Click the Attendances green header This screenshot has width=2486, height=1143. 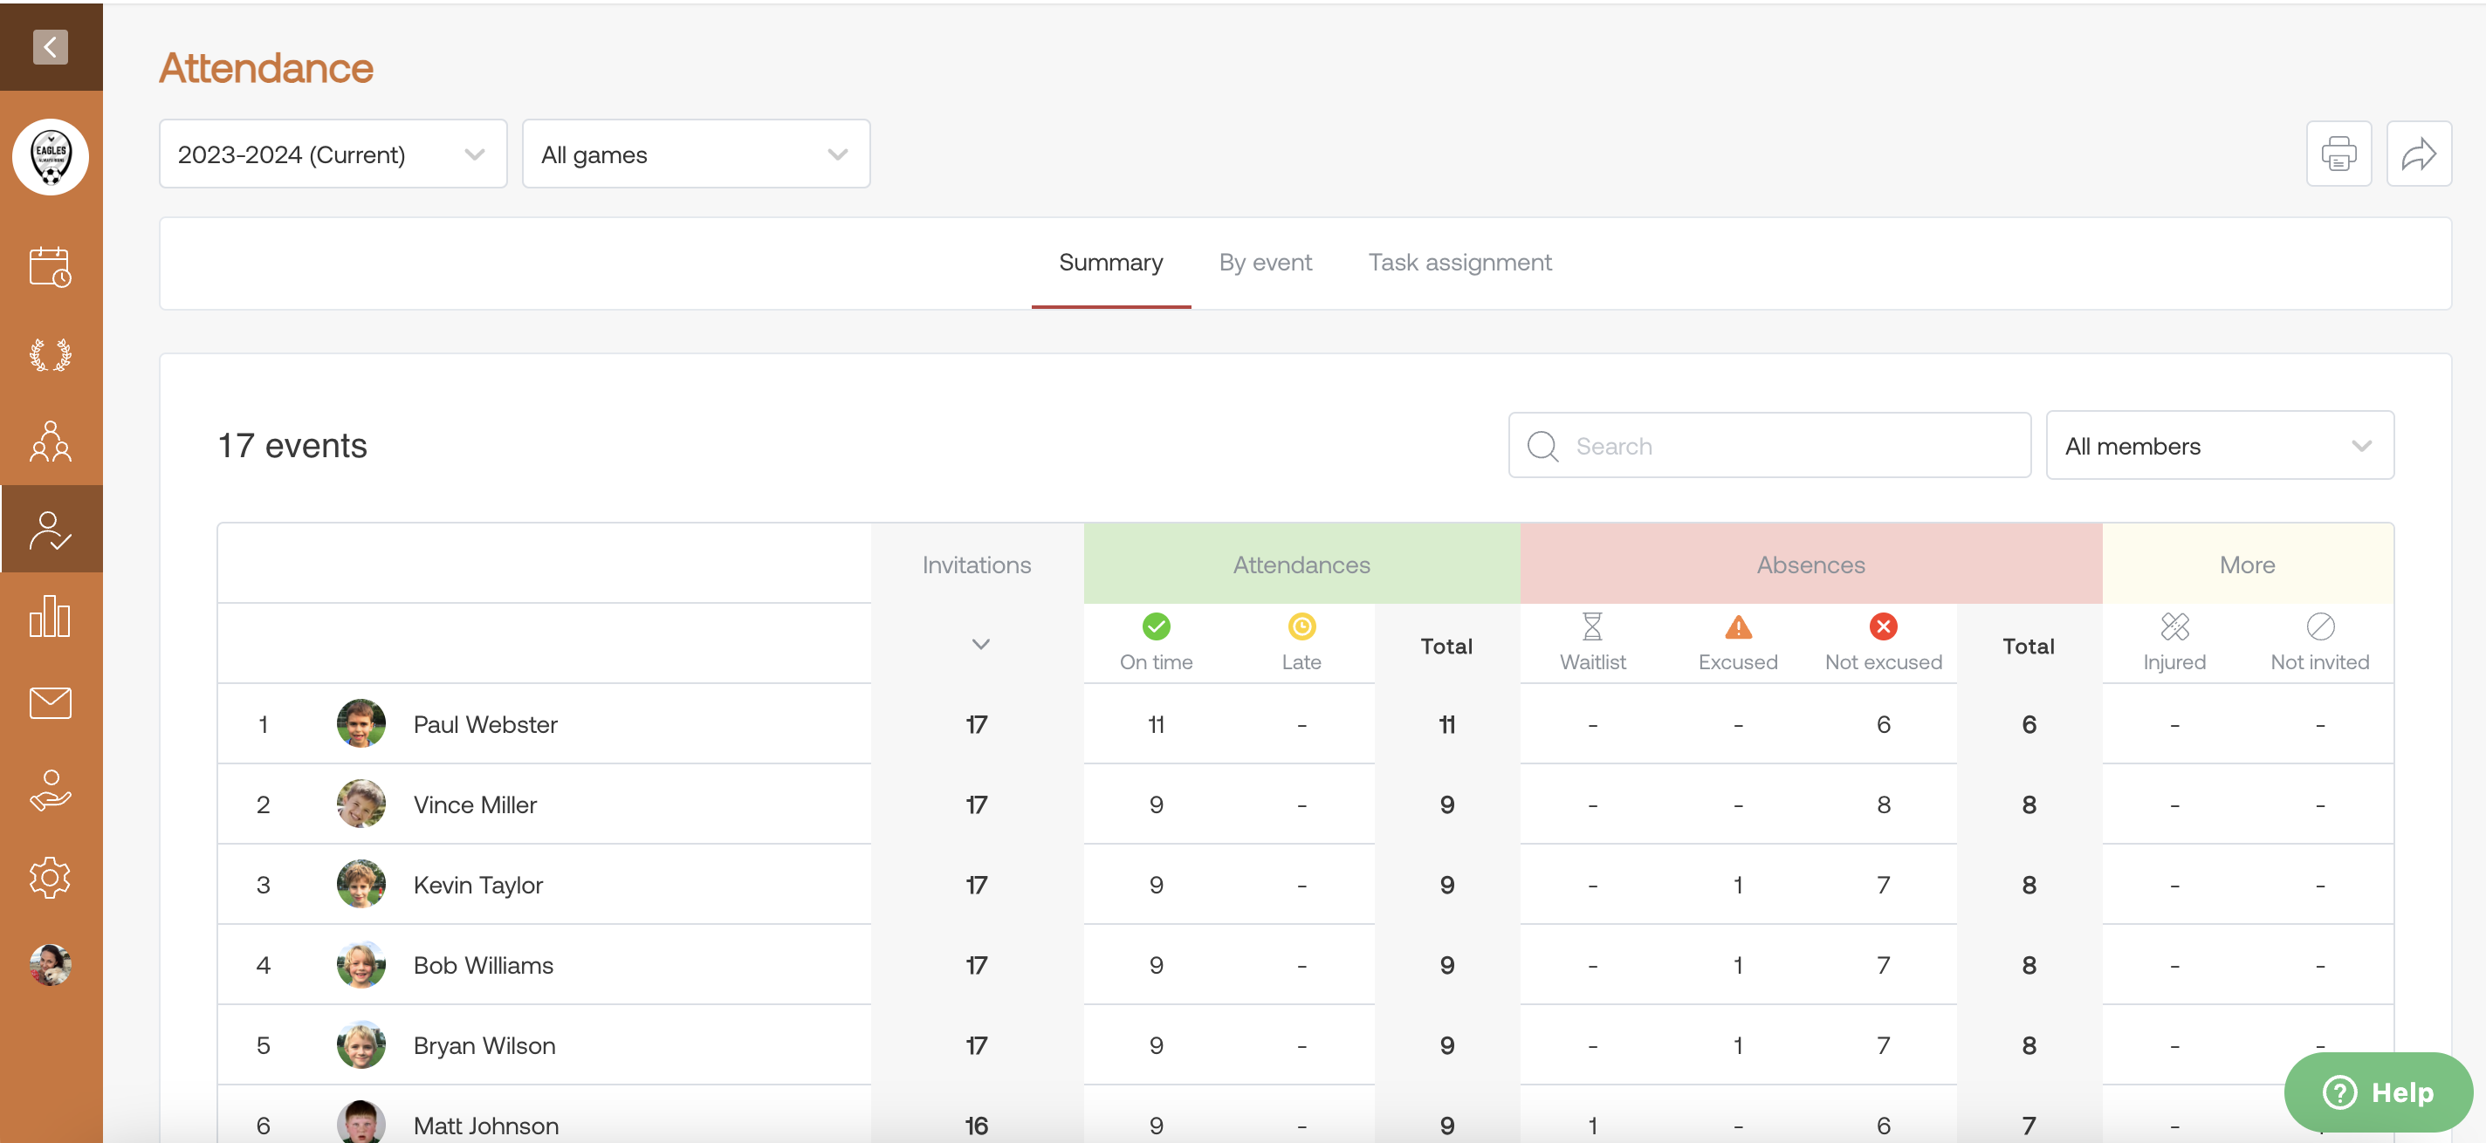coord(1301,565)
